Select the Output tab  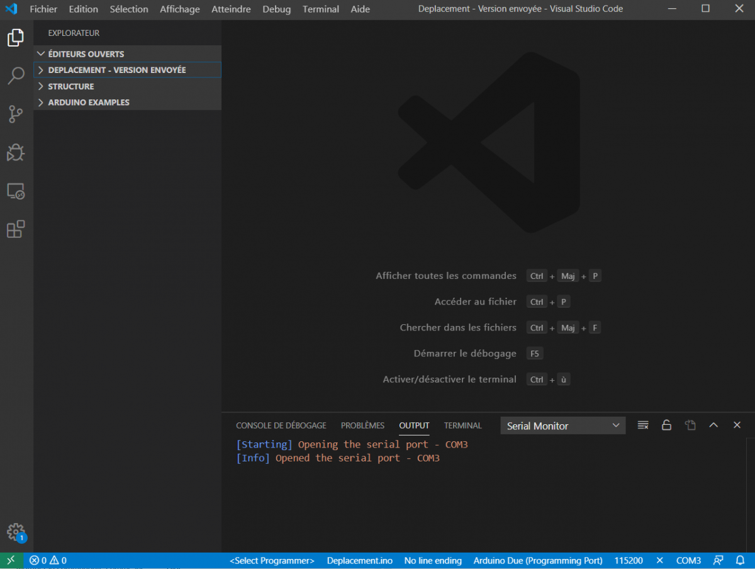[x=414, y=425]
